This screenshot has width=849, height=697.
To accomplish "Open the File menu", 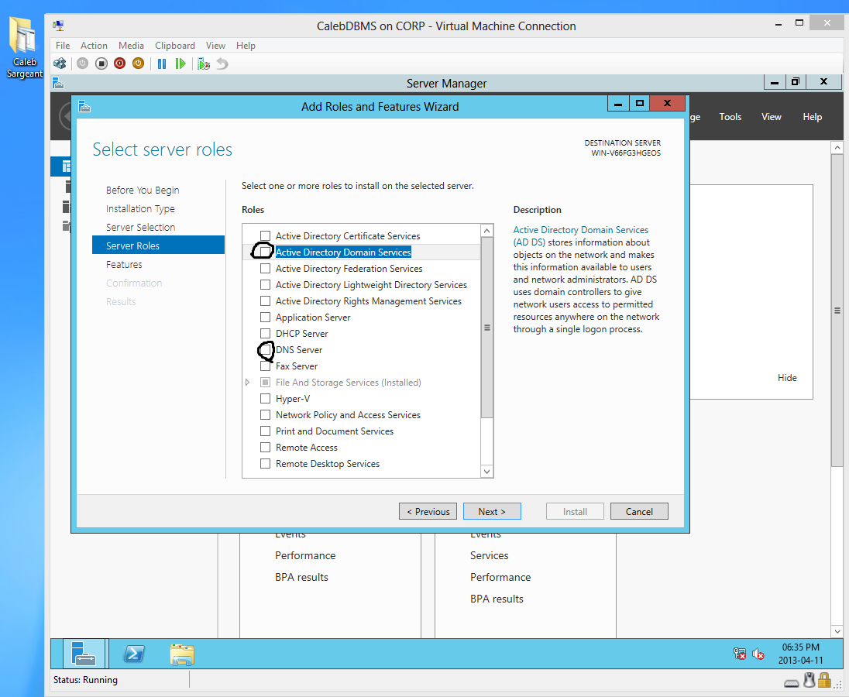I will (x=63, y=46).
